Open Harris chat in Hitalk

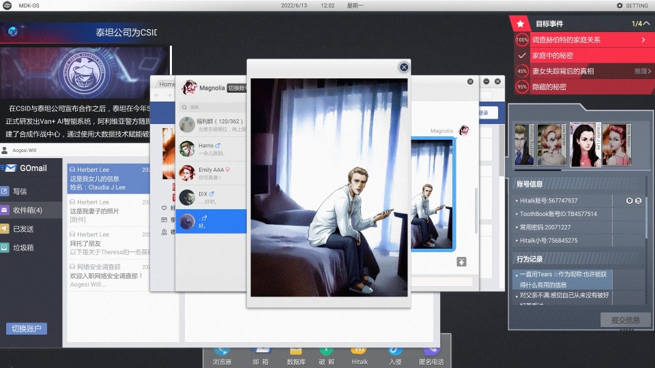click(x=212, y=149)
